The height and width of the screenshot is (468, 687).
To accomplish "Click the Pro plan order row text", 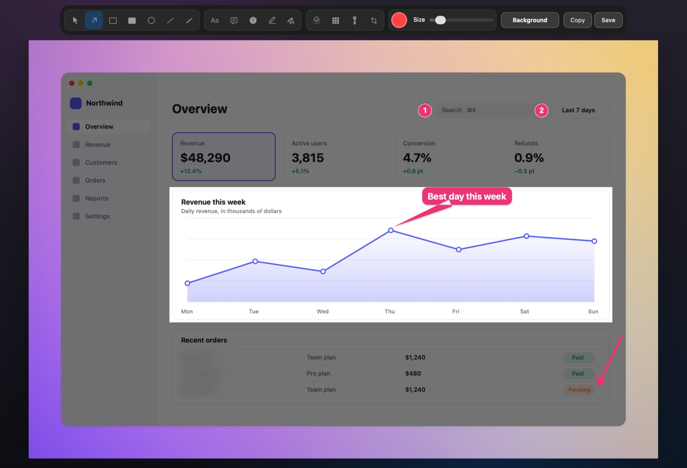I will tap(318, 373).
